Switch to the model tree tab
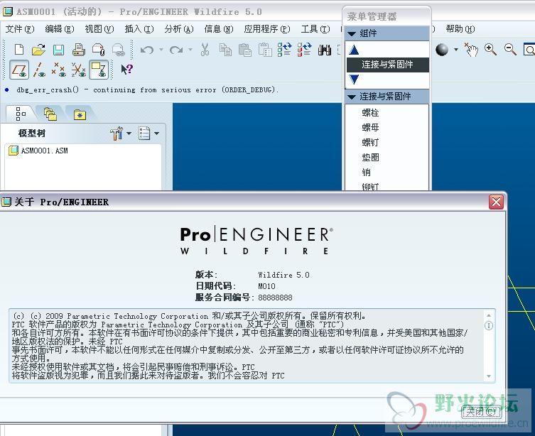 (21, 114)
